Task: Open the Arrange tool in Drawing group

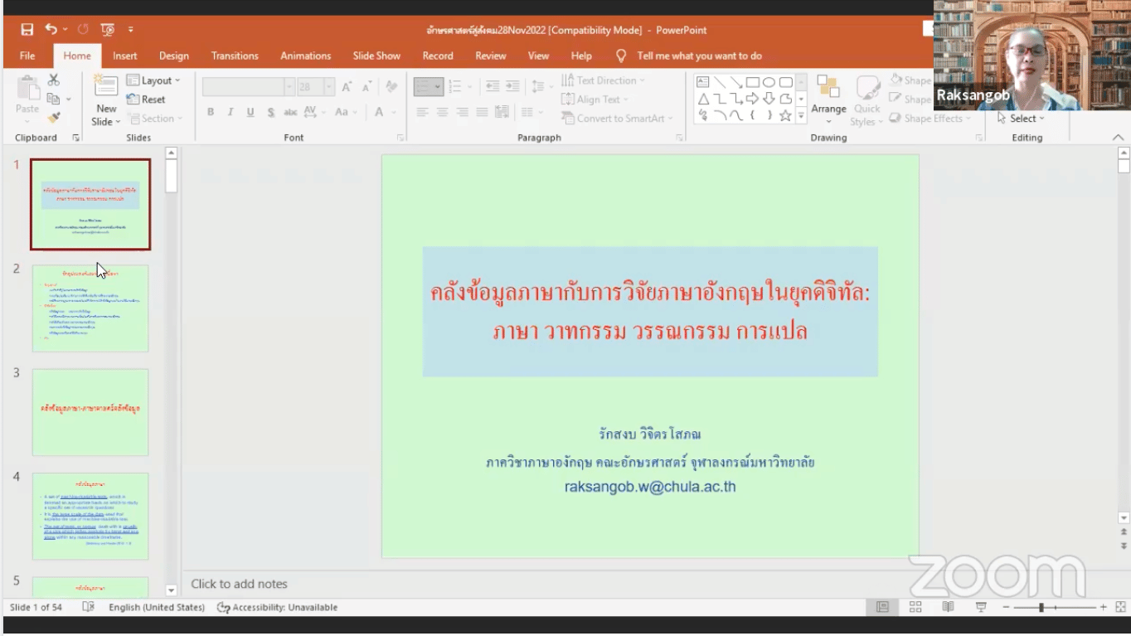Action: [x=828, y=98]
